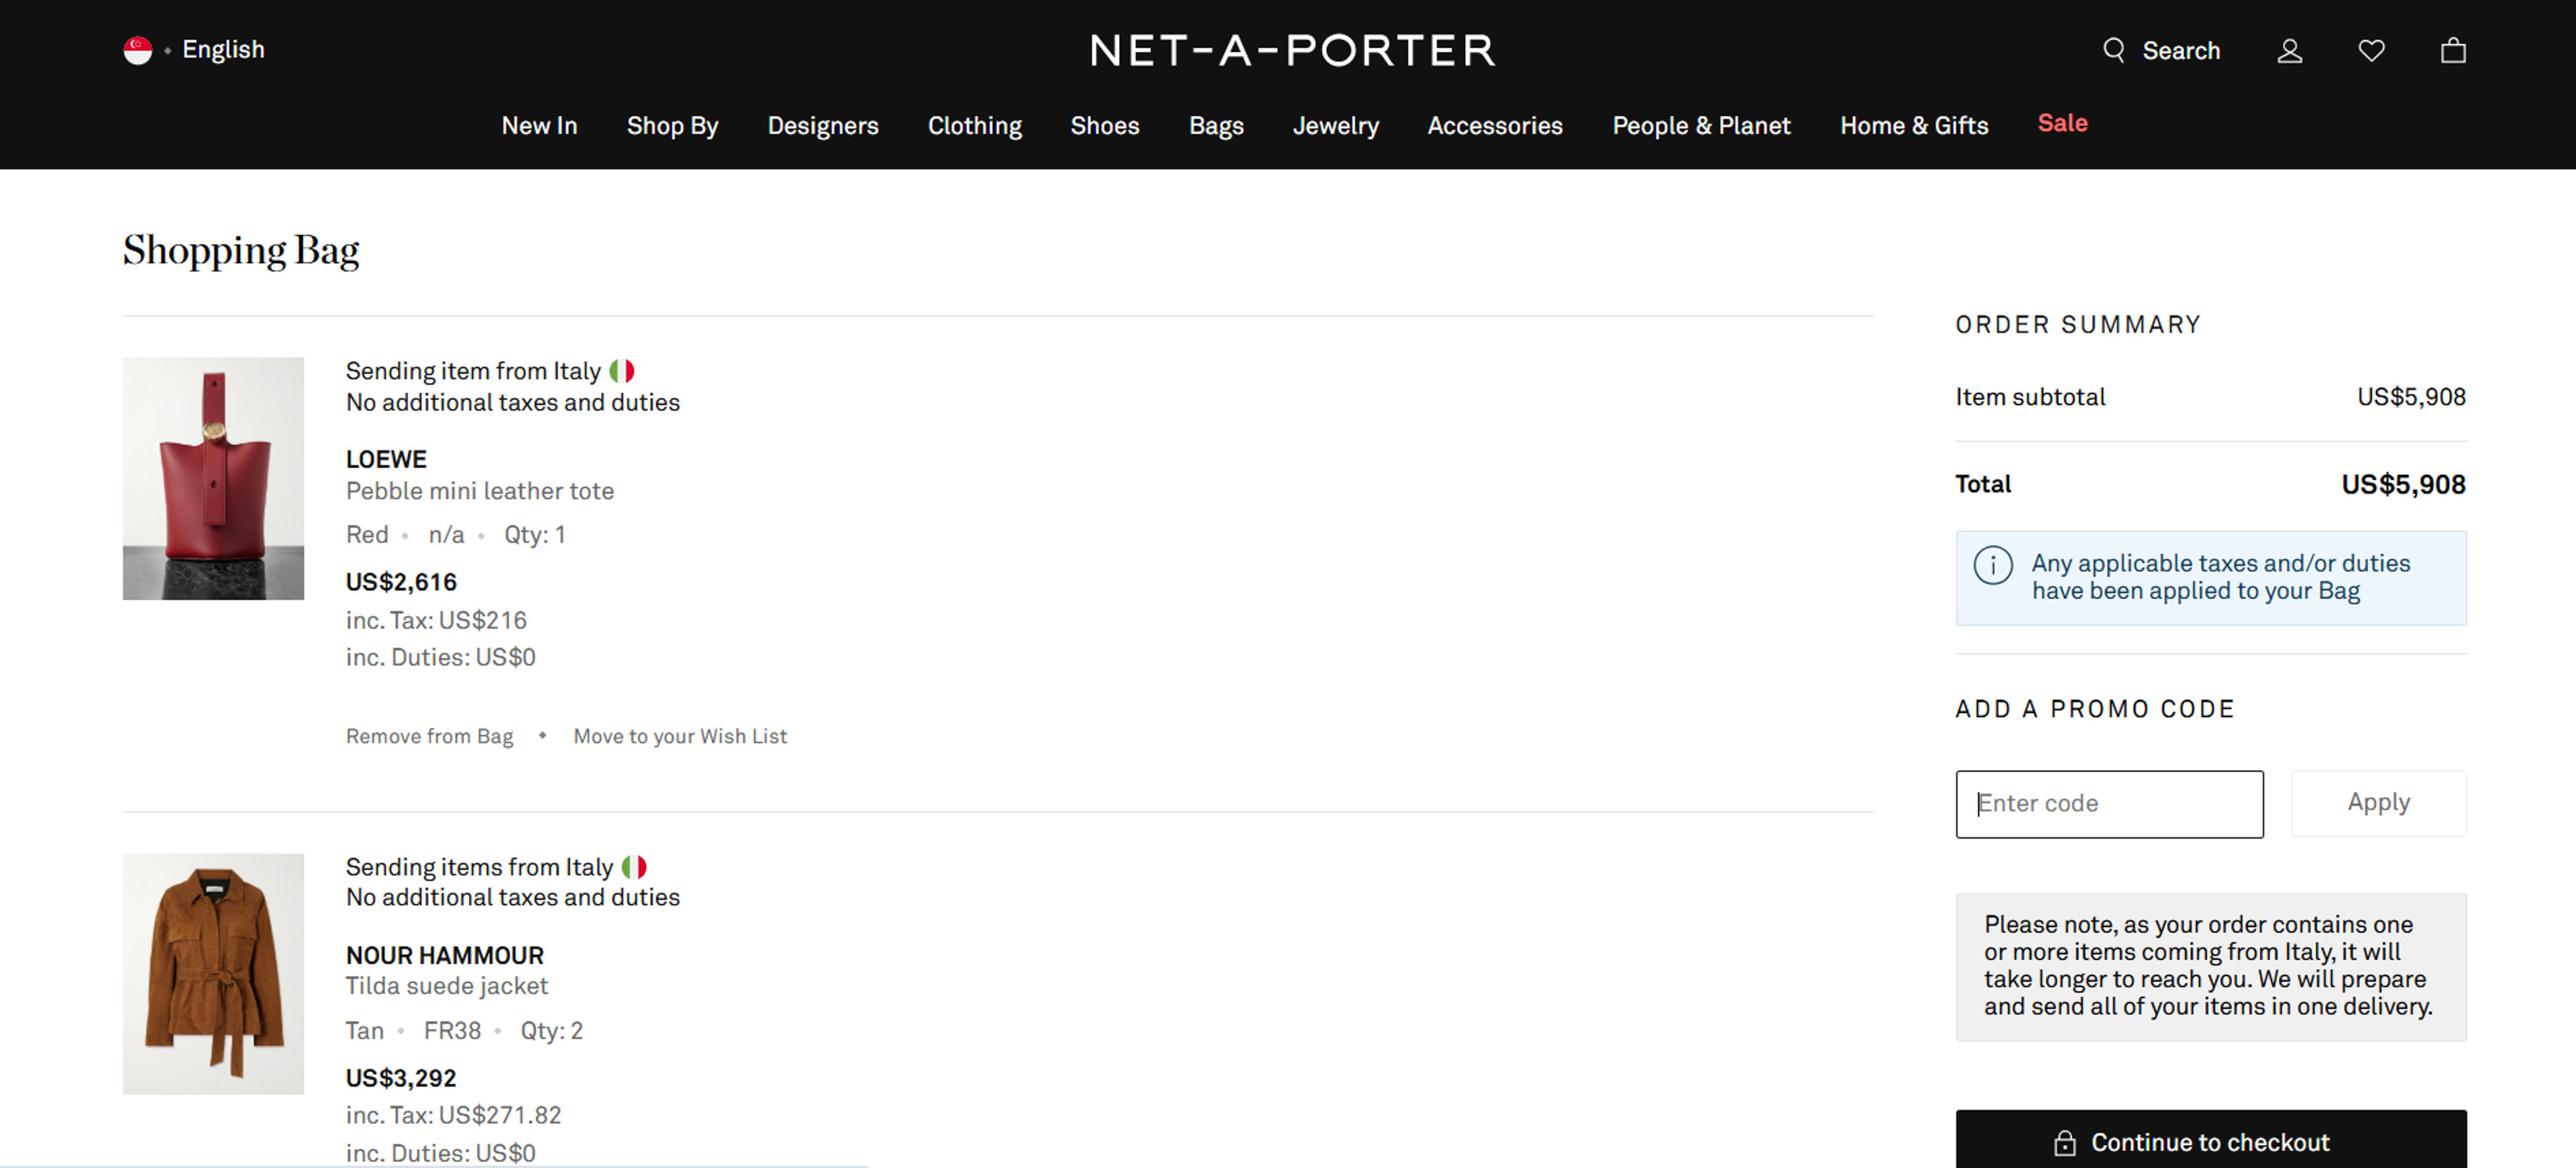Click 'inc. Tax: US$216' text
The width and height of the screenshot is (2576, 1168).
436,620
